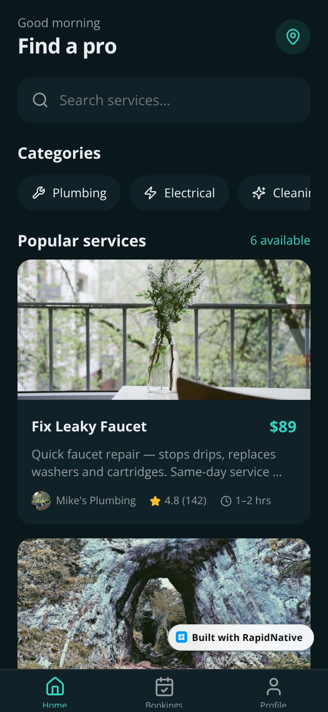Click the RapidNative logo icon

(x=181, y=637)
